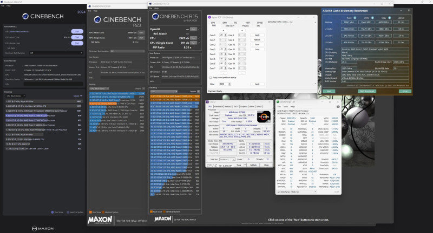Select the PStates tab in Ryzen SDT
433x233 pixels.
click(246, 25)
